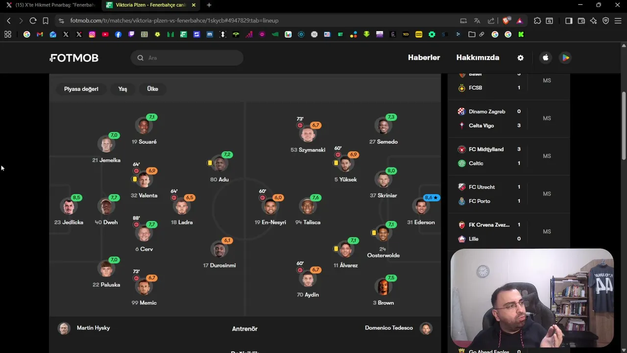
Task: Click Adu's yellow card icon
Action: click(x=210, y=163)
